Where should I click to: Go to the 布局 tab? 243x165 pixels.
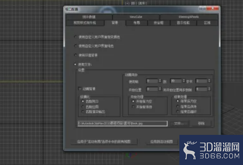[x=137, y=23]
